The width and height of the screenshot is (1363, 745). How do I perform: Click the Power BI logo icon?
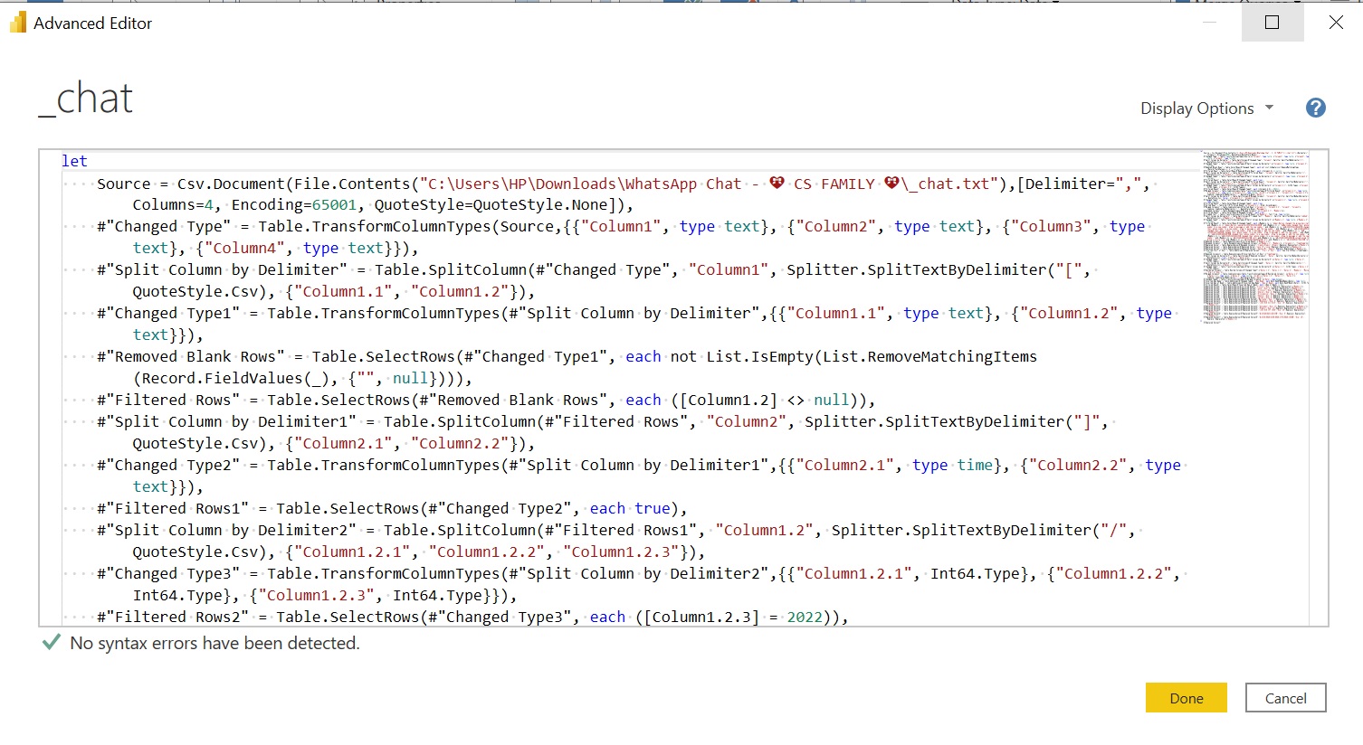[18, 24]
